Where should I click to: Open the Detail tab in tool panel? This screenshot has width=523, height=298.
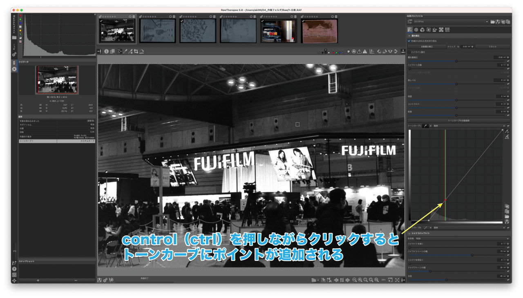pyautogui.click(x=416, y=29)
